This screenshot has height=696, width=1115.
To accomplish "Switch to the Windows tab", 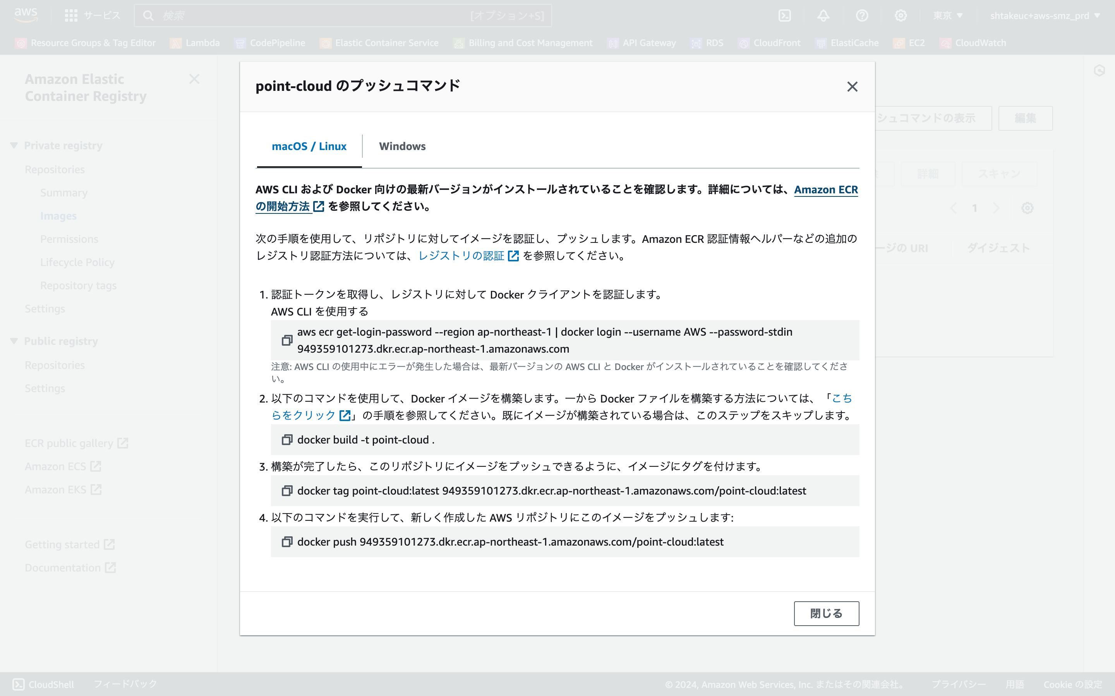I will coord(402,147).
